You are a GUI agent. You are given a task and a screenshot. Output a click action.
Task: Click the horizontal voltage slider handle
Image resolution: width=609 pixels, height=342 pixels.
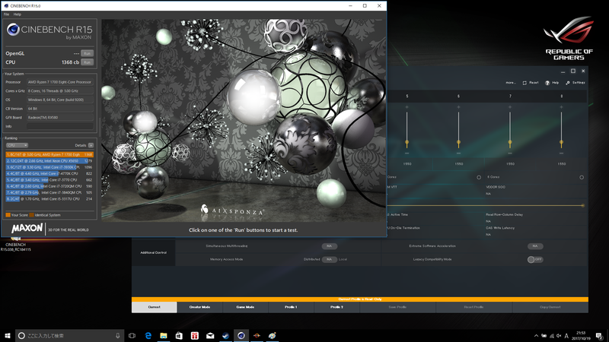582,205
